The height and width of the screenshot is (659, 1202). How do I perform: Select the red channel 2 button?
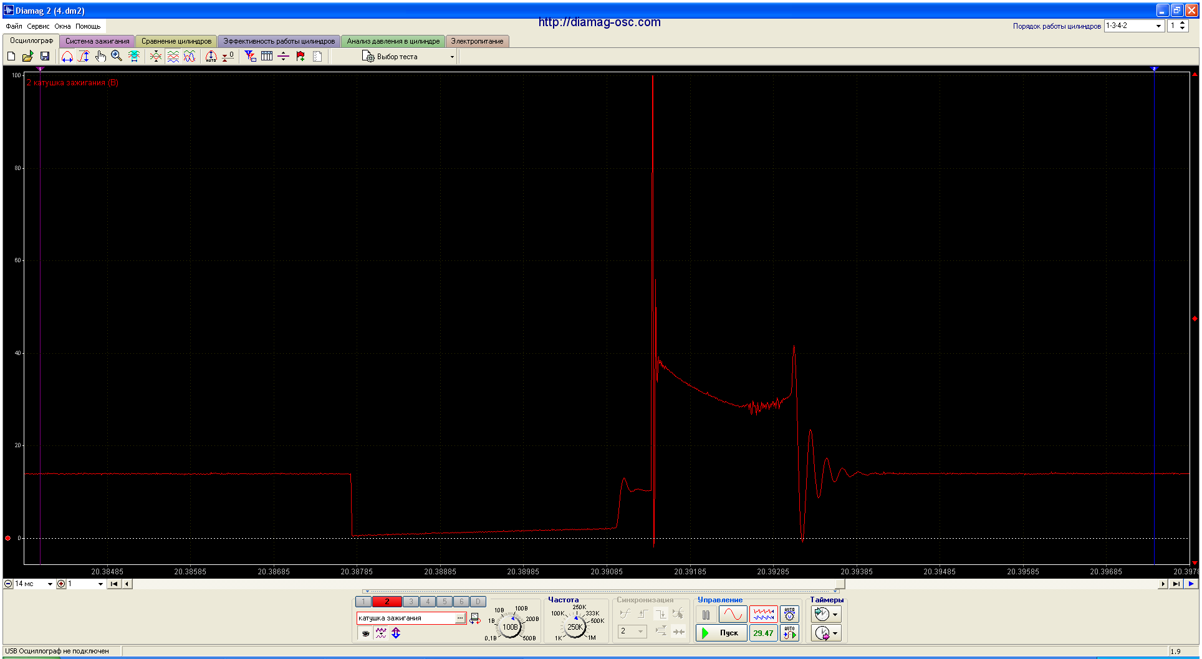387,602
